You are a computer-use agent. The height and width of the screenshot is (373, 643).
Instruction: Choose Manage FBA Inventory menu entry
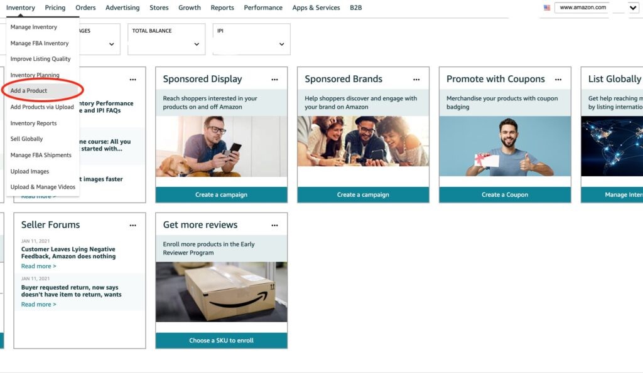[x=40, y=43]
